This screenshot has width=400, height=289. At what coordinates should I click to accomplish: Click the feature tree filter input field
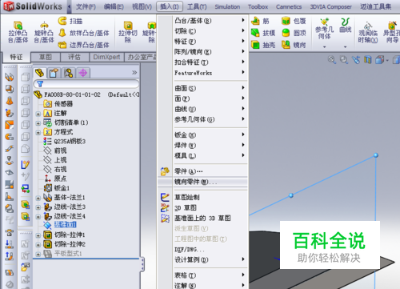click(86, 84)
